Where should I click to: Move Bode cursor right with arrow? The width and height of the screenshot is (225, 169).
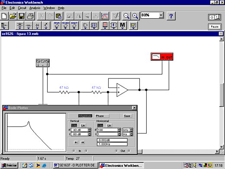(x=83, y=142)
